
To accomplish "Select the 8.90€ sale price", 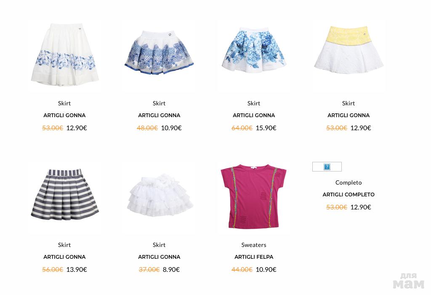I will pos(171,270).
